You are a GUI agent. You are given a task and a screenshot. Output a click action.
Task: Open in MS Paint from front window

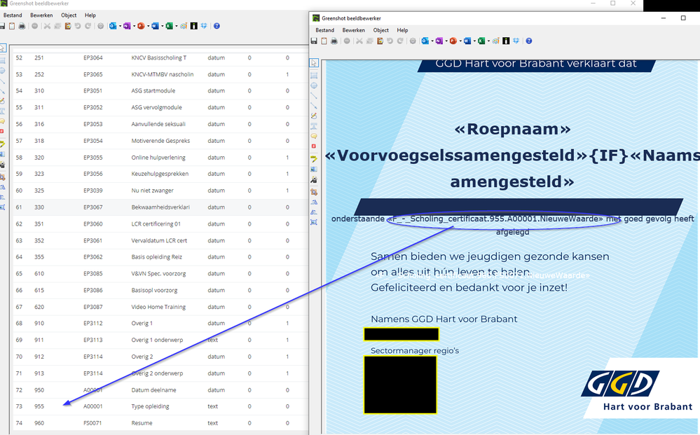pos(496,41)
